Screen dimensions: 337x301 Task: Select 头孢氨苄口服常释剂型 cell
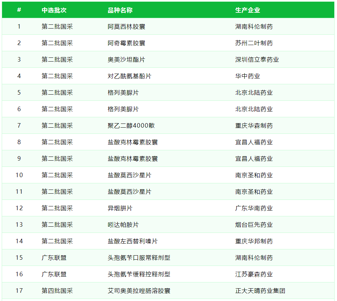(139, 258)
